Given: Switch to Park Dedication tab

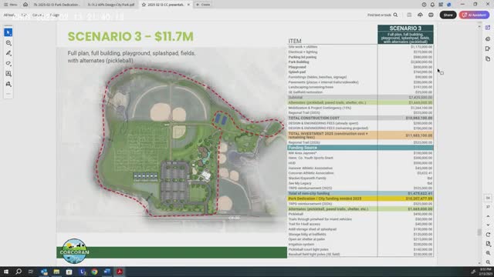Looking at the screenshot, I should point(56,5).
